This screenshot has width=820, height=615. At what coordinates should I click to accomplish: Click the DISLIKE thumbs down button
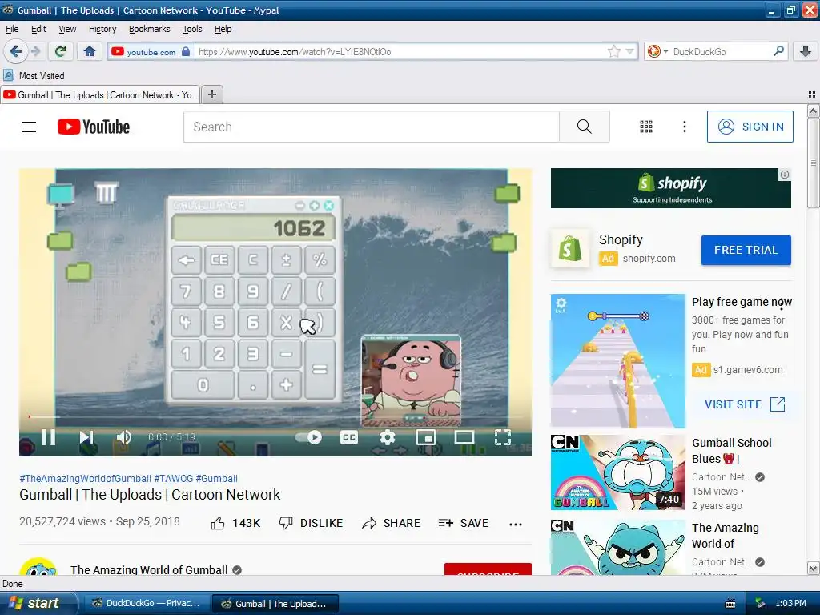click(x=311, y=523)
